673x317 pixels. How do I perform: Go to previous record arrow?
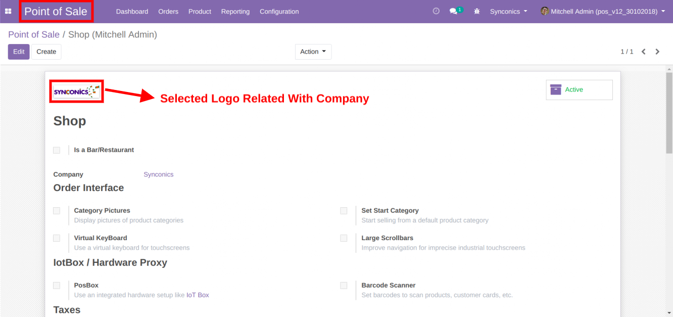(643, 52)
